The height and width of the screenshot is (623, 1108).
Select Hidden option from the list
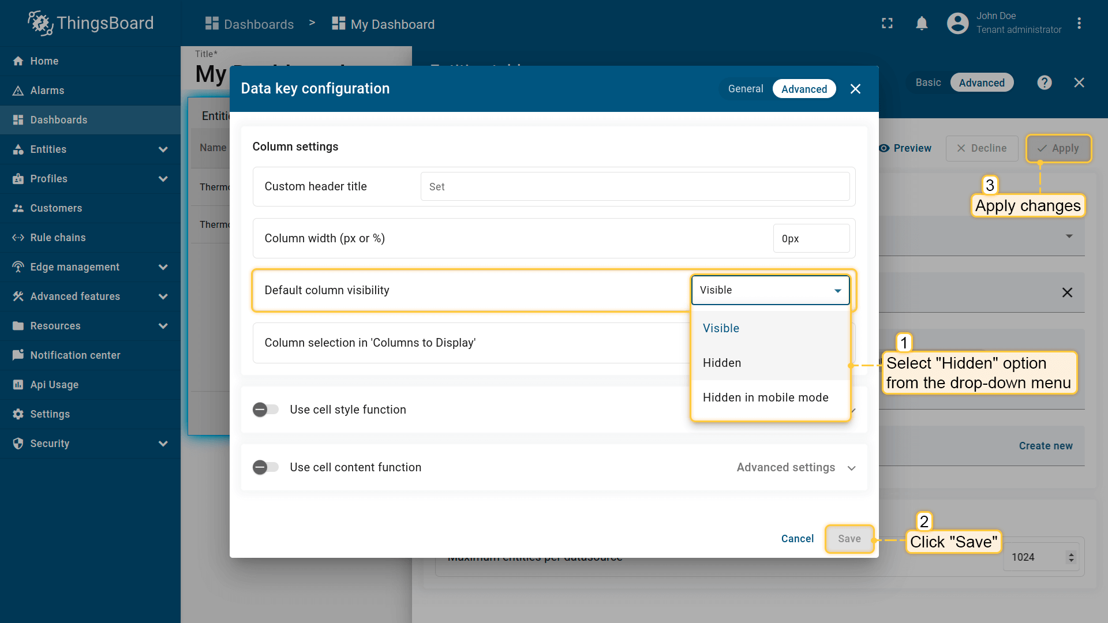click(x=722, y=363)
